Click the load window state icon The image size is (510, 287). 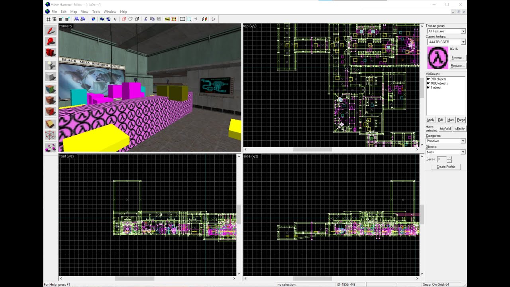(x=76, y=19)
